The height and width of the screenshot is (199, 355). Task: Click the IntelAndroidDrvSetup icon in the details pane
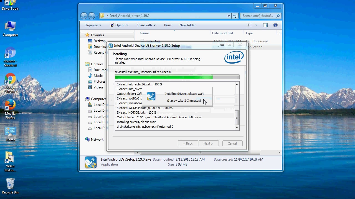(91, 162)
